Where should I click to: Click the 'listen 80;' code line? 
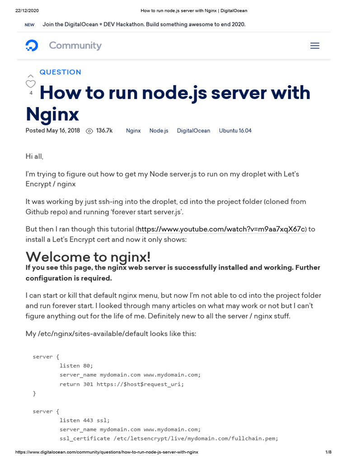point(76,365)
